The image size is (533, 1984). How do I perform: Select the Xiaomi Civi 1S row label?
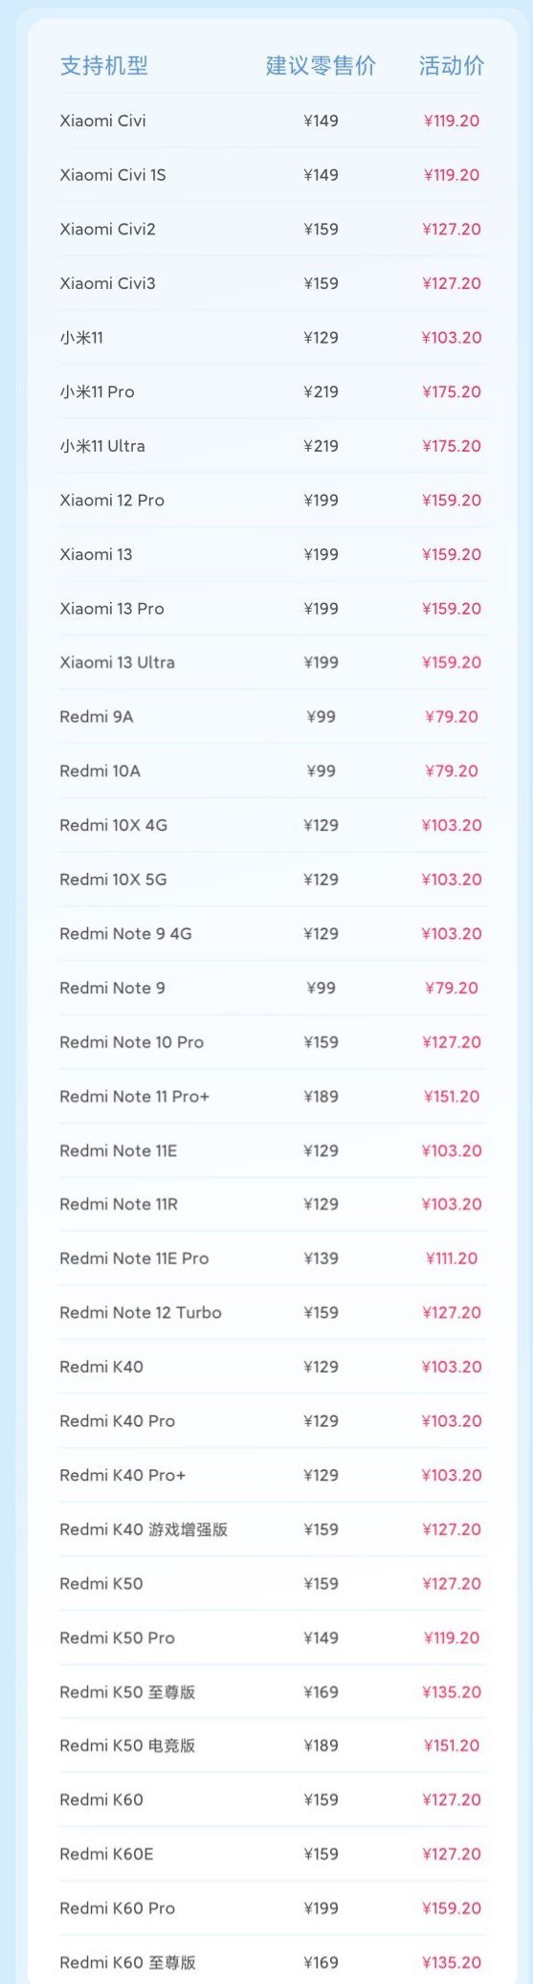(x=112, y=175)
